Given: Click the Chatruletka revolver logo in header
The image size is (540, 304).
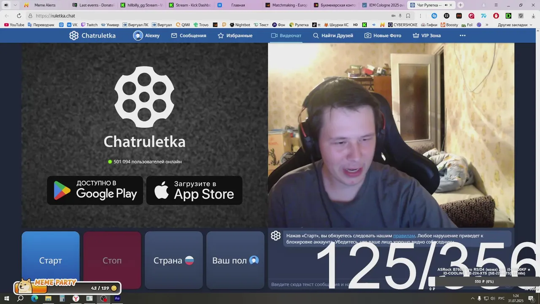Looking at the screenshot, I should (74, 35).
